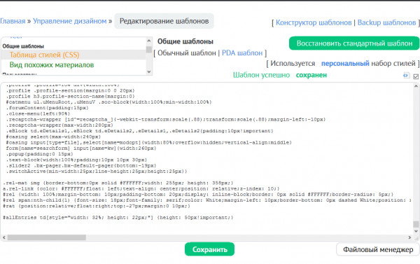The image size is (420, 264).
Task: Click Обычный шаблон option
Action: [186, 53]
